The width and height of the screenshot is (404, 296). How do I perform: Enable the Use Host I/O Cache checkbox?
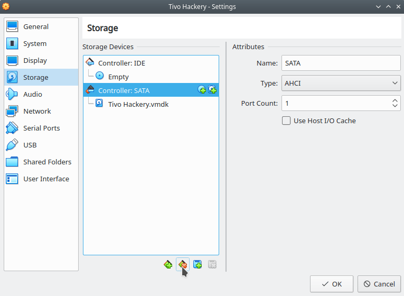tap(286, 121)
